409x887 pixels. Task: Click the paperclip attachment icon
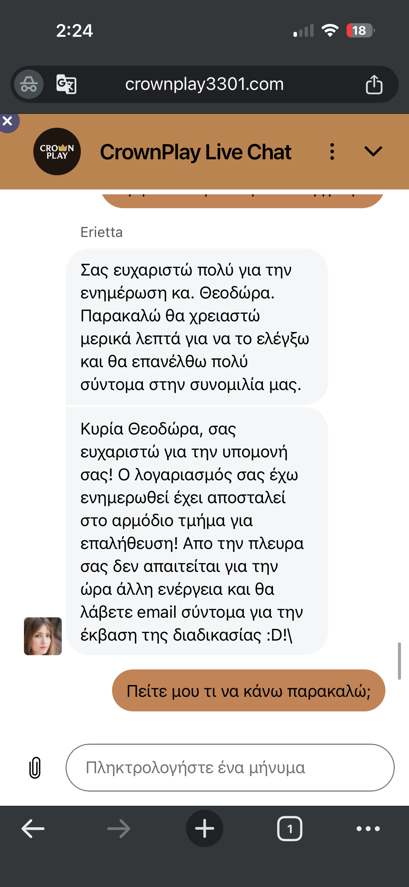35,768
